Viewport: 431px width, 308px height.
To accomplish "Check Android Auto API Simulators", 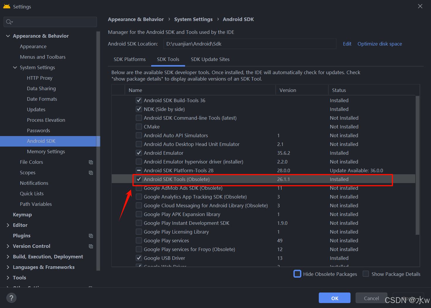I will pyautogui.click(x=139, y=135).
